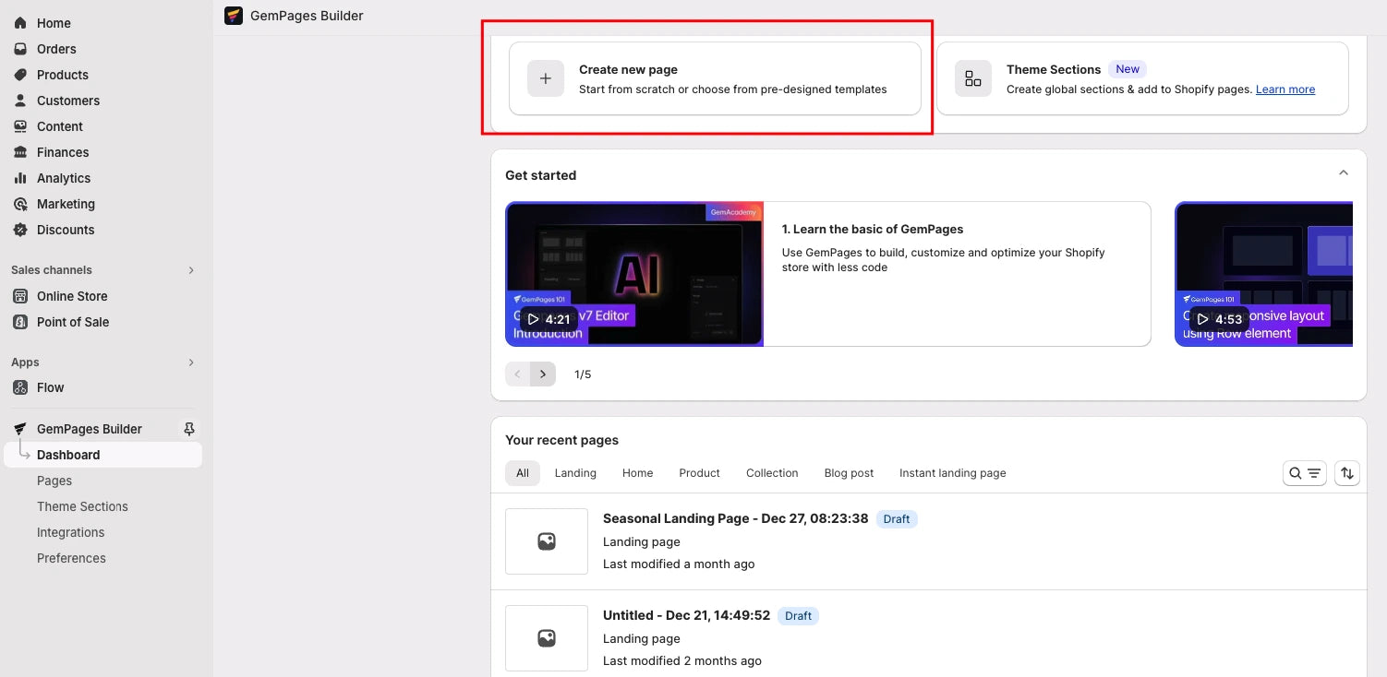Click the Content image icon

click(x=20, y=126)
